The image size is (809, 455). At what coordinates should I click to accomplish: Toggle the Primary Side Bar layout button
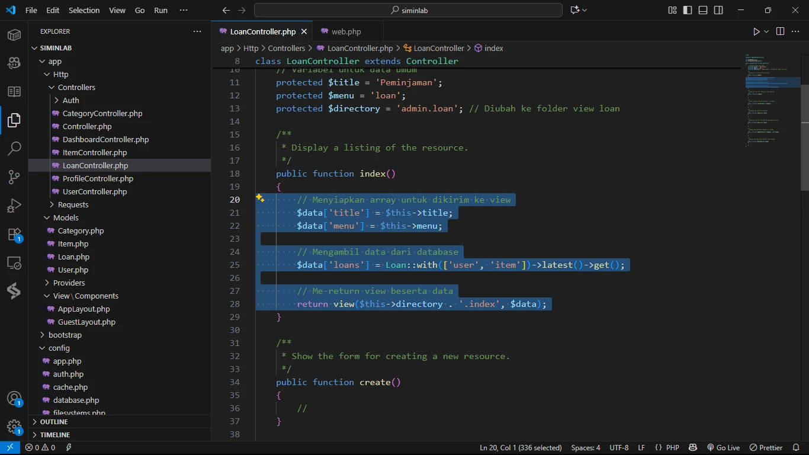tap(688, 10)
